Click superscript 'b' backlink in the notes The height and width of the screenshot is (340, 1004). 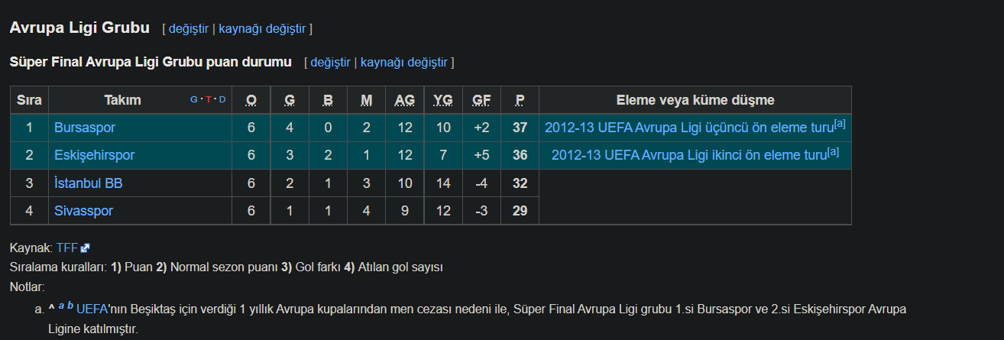pyautogui.click(x=70, y=306)
